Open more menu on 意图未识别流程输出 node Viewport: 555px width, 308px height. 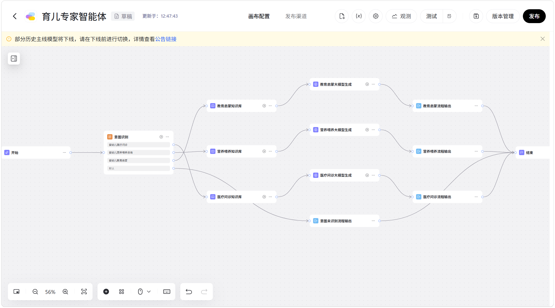(373, 221)
